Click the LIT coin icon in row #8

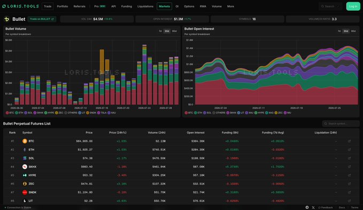point(25,201)
